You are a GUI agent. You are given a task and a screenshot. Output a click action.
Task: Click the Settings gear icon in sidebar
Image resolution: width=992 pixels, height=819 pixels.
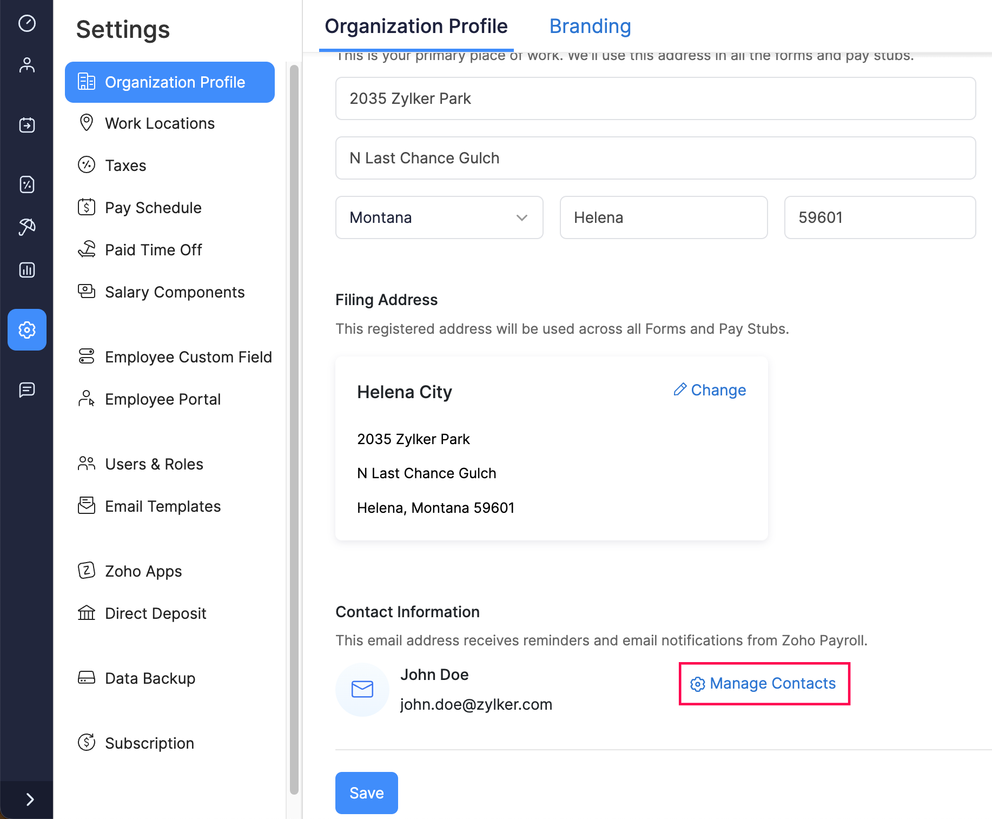click(x=27, y=330)
